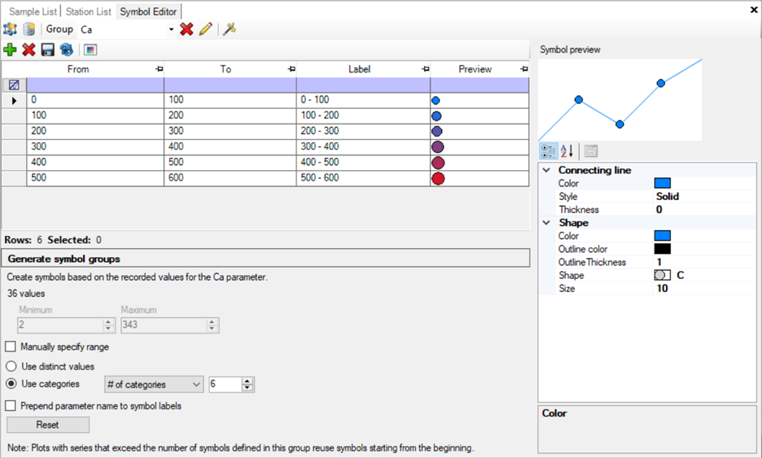
Task: Switch to the Station List tab
Action: tap(89, 11)
